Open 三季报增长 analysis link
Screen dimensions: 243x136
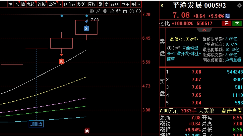point(184,54)
